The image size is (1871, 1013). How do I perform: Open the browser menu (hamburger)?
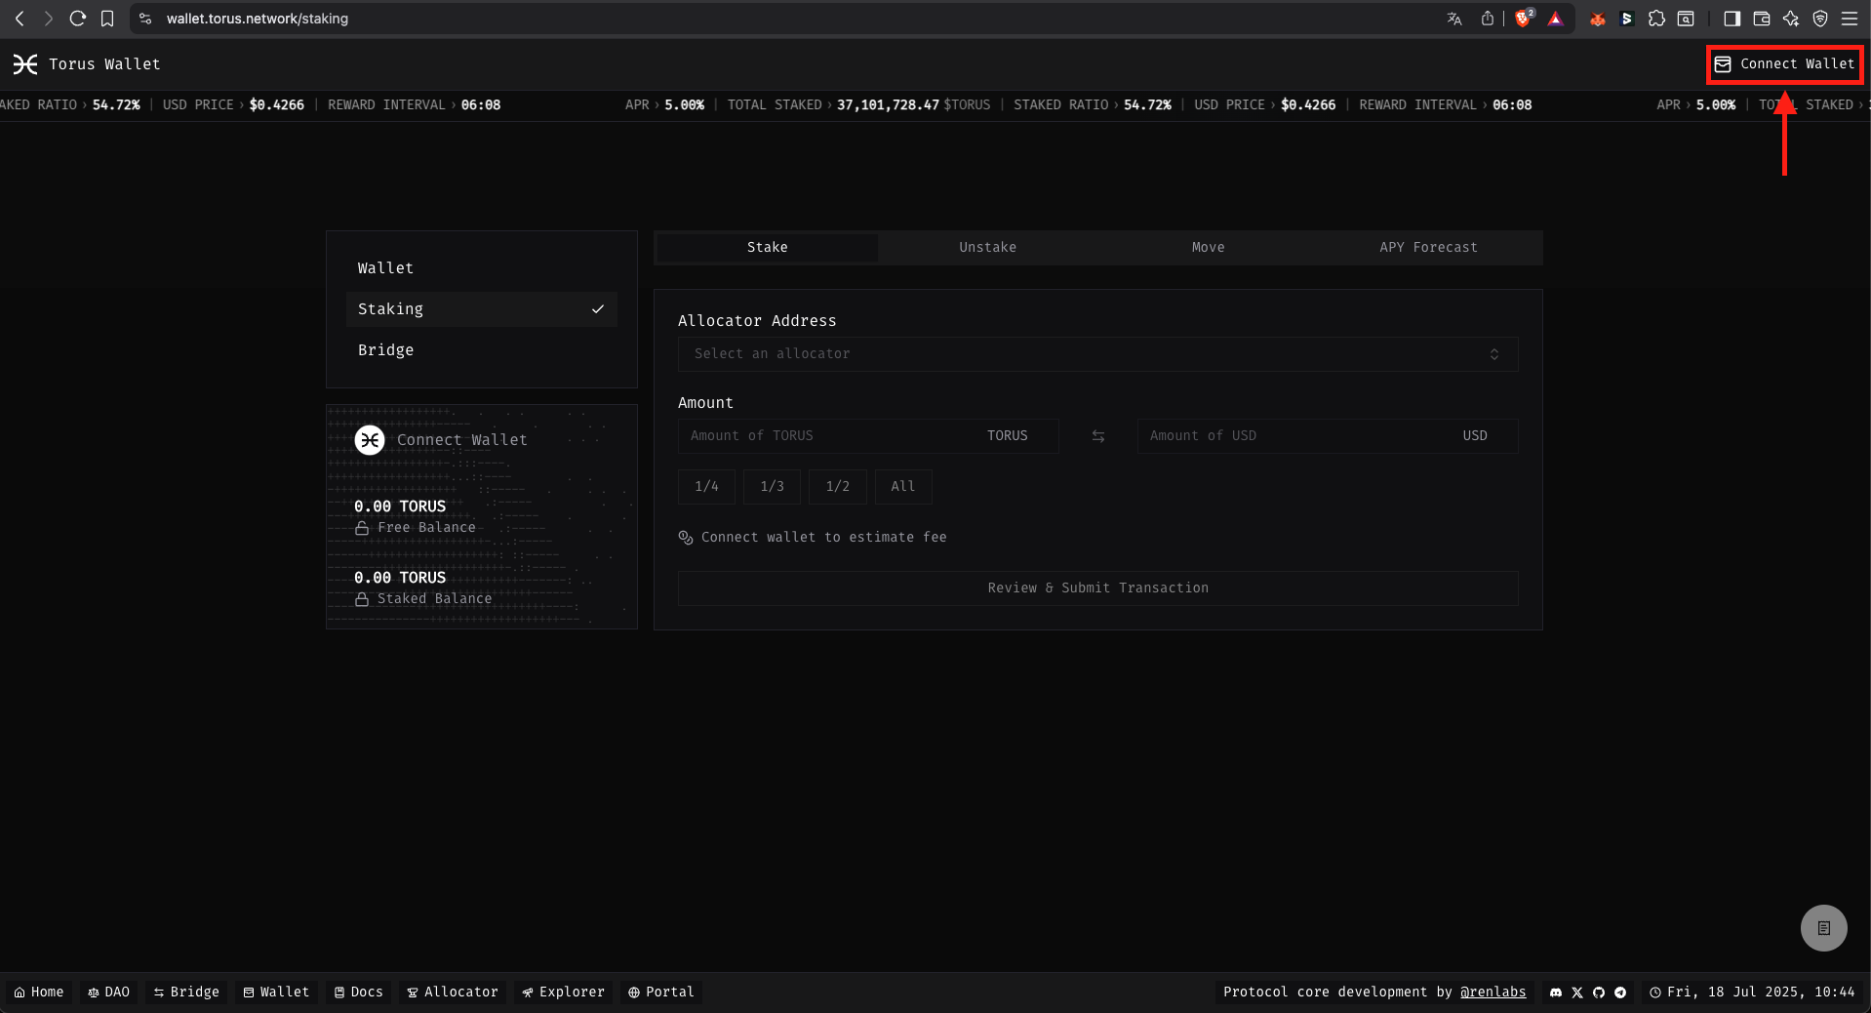[1850, 19]
